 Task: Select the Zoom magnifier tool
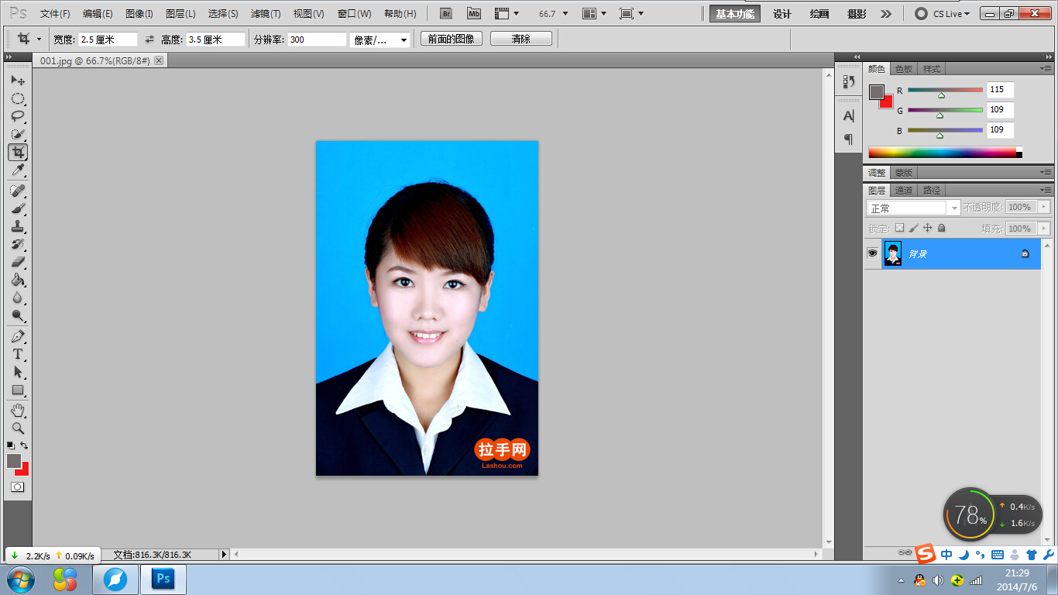18,428
